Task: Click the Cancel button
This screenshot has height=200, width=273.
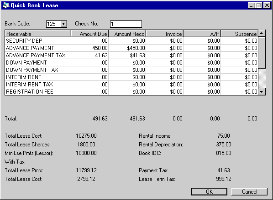Action: [249, 192]
